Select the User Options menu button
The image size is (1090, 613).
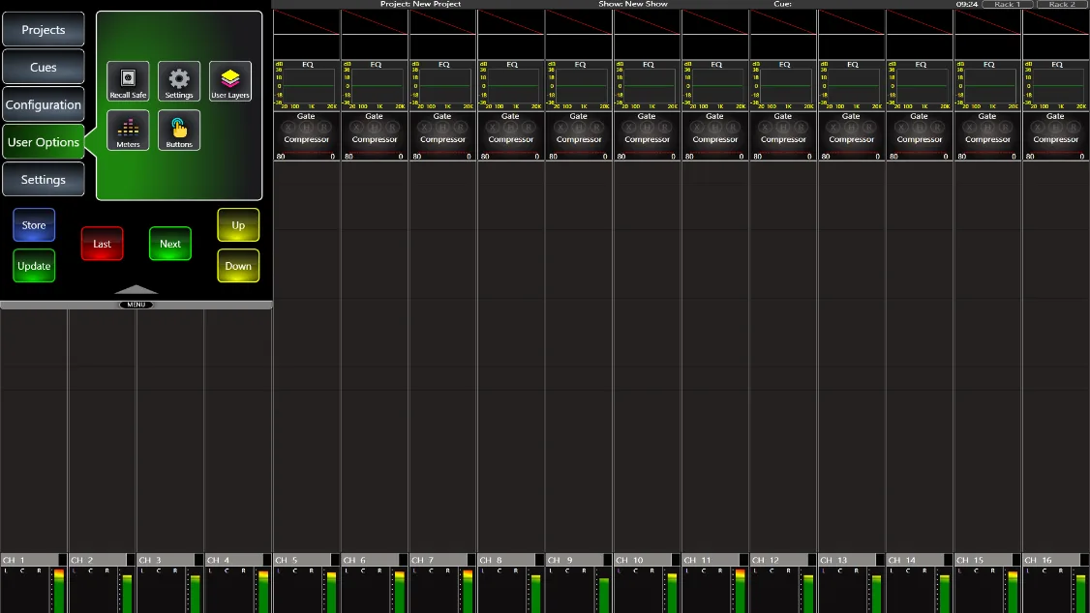pyautogui.click(x=44, y=142)
